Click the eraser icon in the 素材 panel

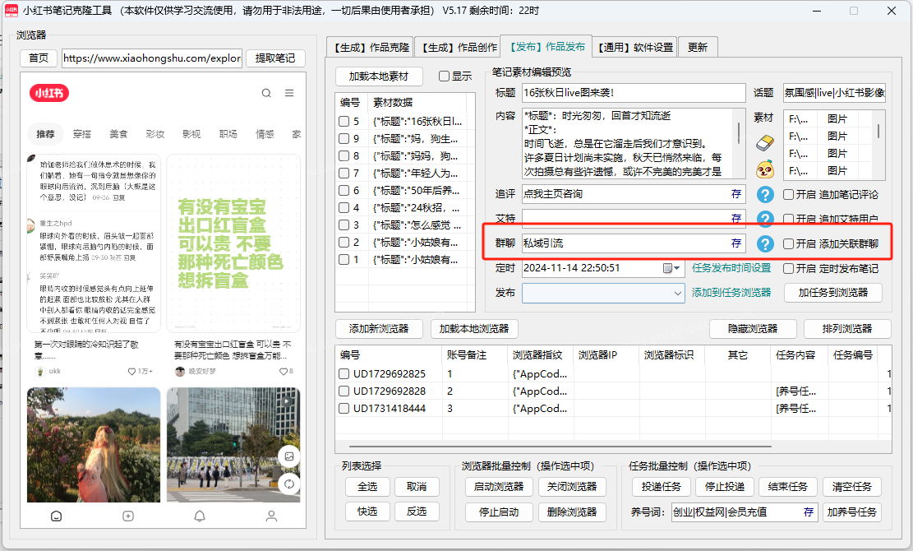765,144
